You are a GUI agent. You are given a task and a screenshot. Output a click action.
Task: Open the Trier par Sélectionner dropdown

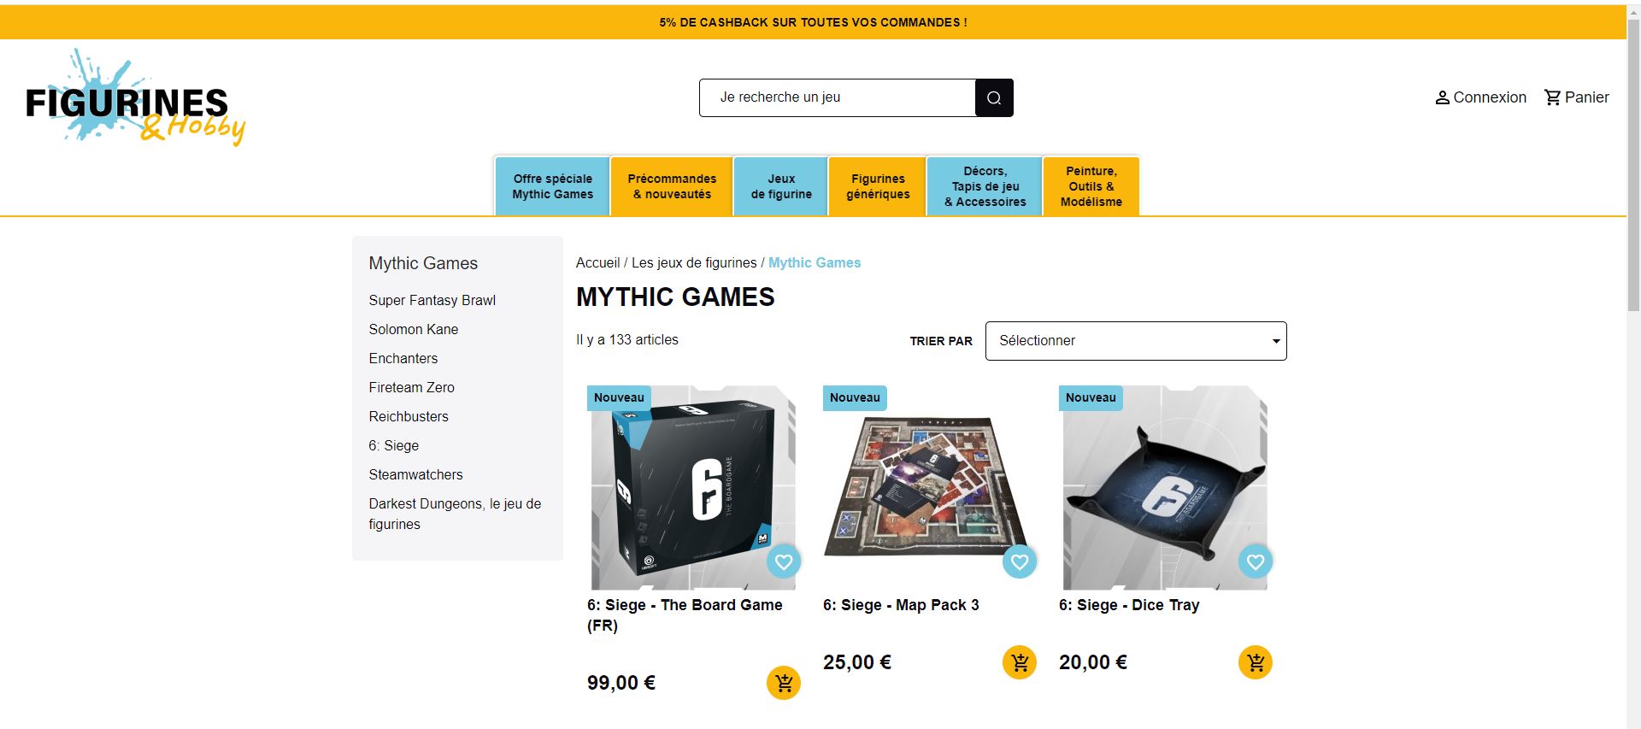(x=1136, y=341)
